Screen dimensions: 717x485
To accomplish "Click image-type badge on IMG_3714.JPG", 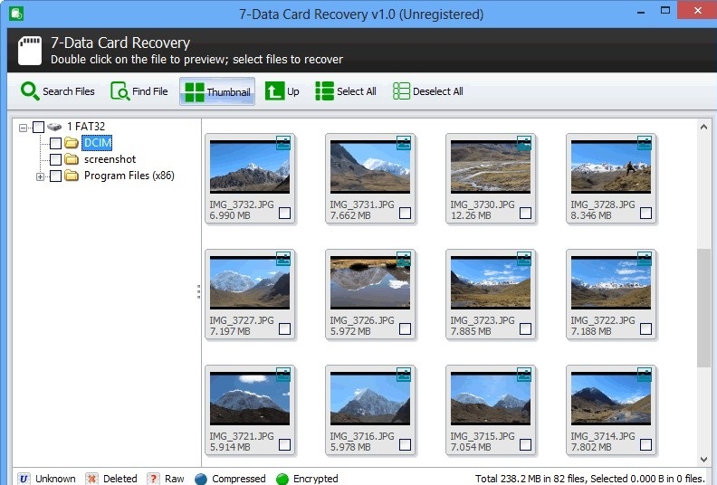I will (x=645, y=375).
